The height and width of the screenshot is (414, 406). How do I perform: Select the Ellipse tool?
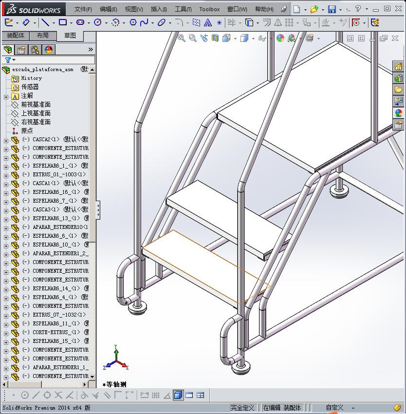point(161,22)
